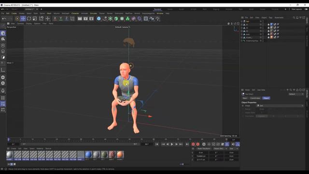Select Model mode in left sidebar
The height and width of the screenshot is (174, 309).
(3, 33)
